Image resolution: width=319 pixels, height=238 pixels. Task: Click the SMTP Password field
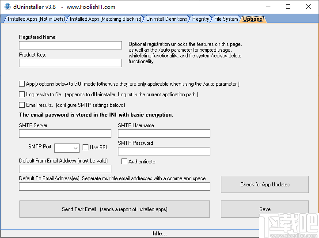[x=164, y=151]
